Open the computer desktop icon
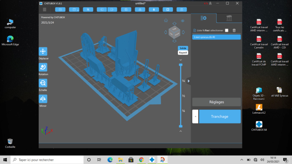 click(10, 24)
